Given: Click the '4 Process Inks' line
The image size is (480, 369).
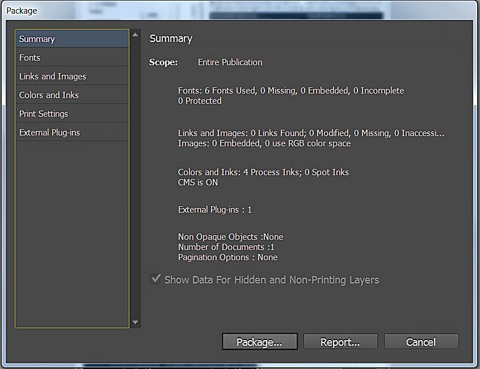Looking at the screenshot, I should click(263, 172).
